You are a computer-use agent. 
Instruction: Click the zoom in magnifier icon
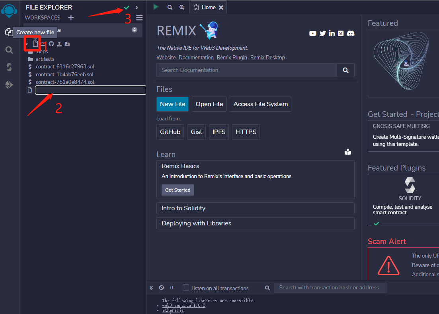click(x=182, y=7)
